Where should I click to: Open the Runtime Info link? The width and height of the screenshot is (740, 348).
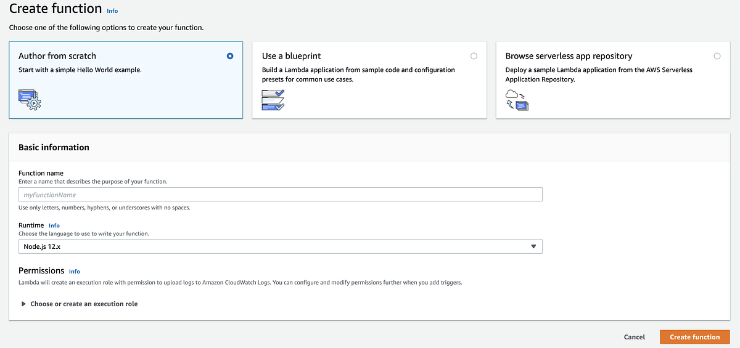coord(54,225)
